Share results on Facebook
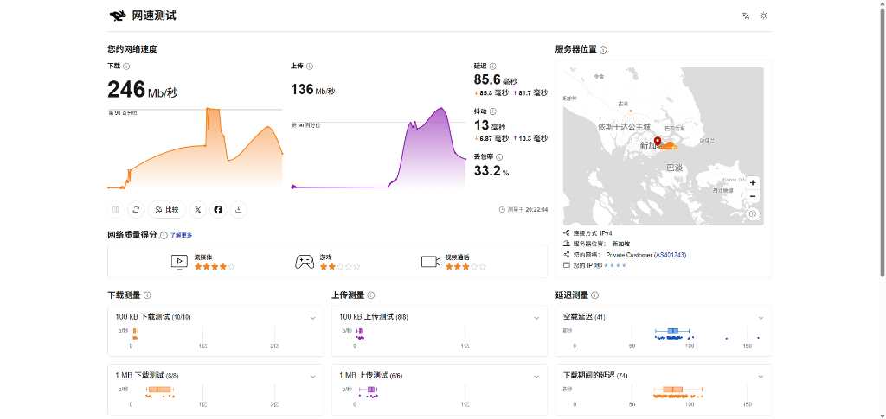This screenshot has width=886, height=419. click(218, 210)
